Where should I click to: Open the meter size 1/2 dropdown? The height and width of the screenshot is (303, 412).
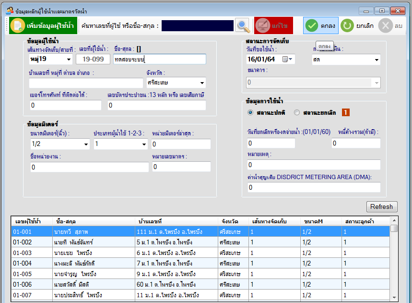[x=86, y=144]
